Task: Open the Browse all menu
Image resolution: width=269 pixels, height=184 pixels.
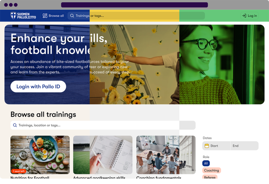Action: coord(53,16)
